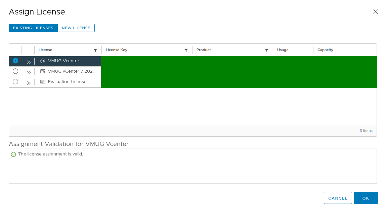This screenshot has width=386, height=211.
Task: Click the License Key filter icon
Action: 186,50
